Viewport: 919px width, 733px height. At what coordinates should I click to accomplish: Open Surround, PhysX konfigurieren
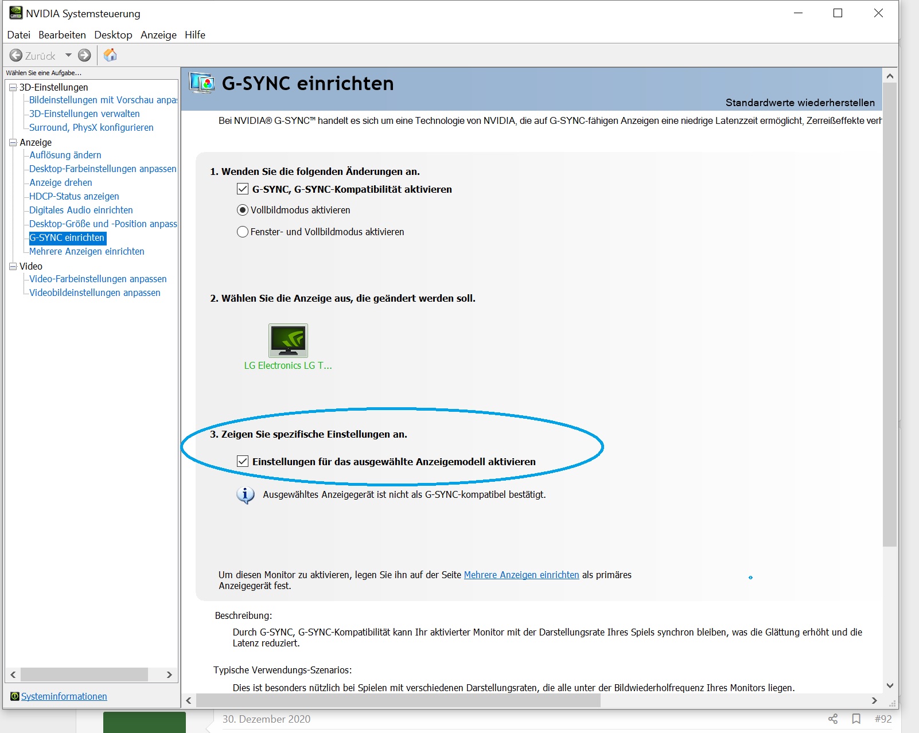[91, 127]
